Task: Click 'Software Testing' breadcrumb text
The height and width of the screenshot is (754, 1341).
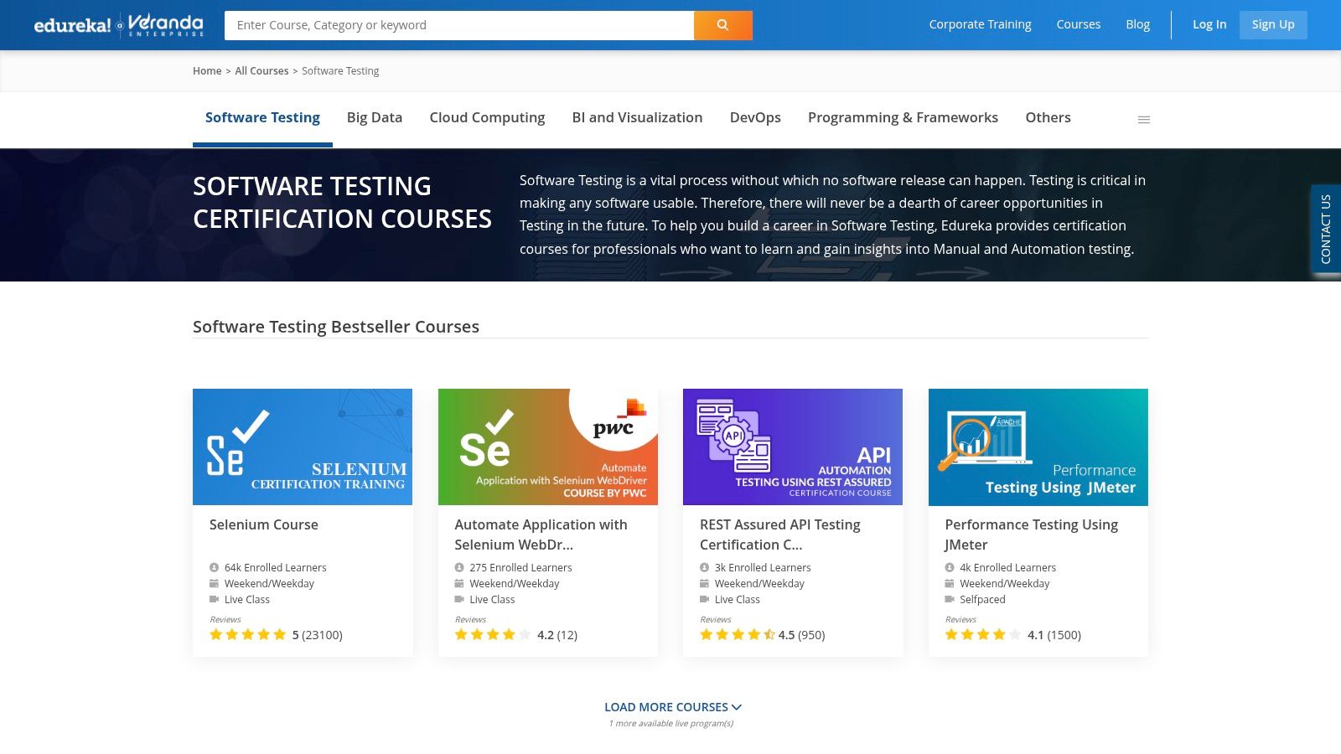Action: tap(340, 71)
